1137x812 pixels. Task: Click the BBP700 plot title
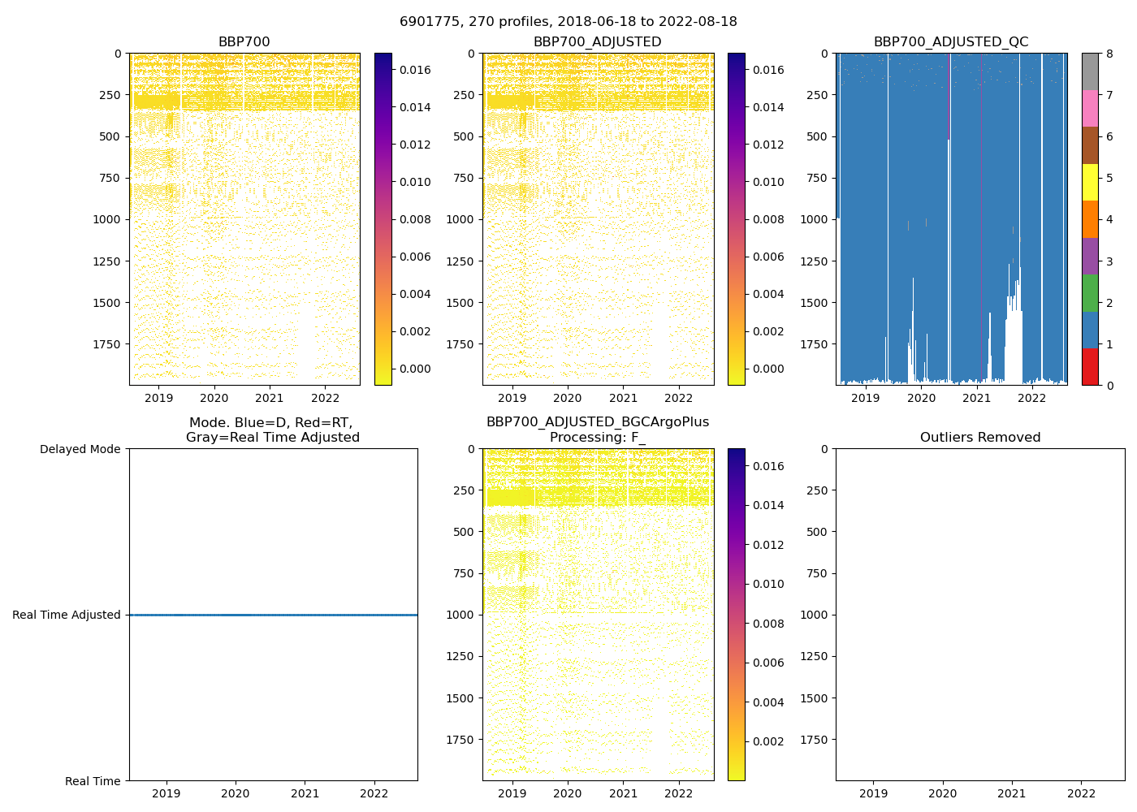pyautogui.click(x=244, y=41)
